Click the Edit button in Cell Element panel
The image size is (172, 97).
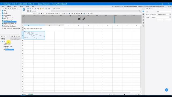pos(164,20)
